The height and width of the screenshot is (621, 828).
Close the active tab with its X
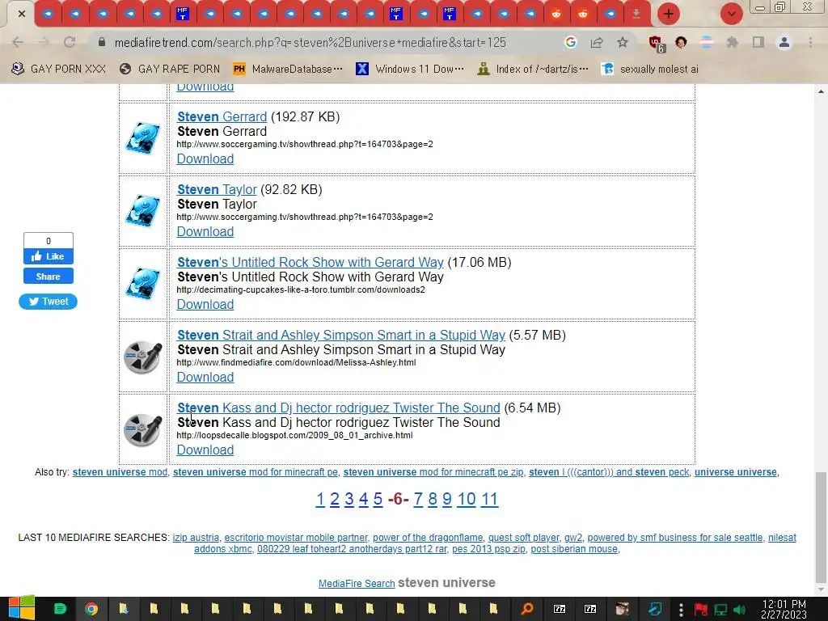point(22,14)
